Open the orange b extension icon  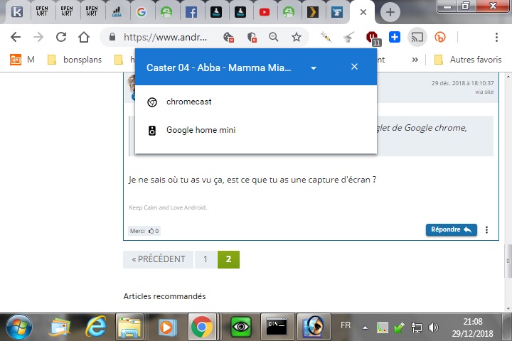440,37
